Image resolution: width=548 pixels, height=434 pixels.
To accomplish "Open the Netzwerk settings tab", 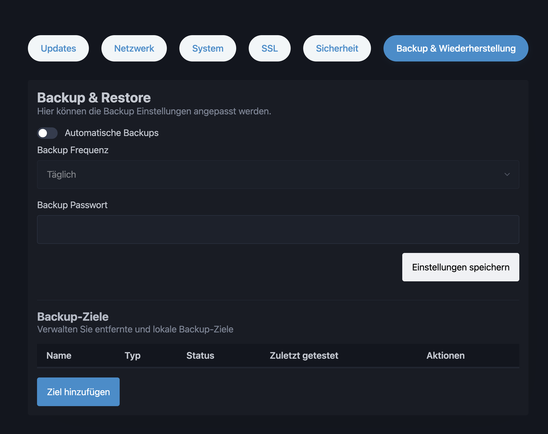I will [134, 48].
